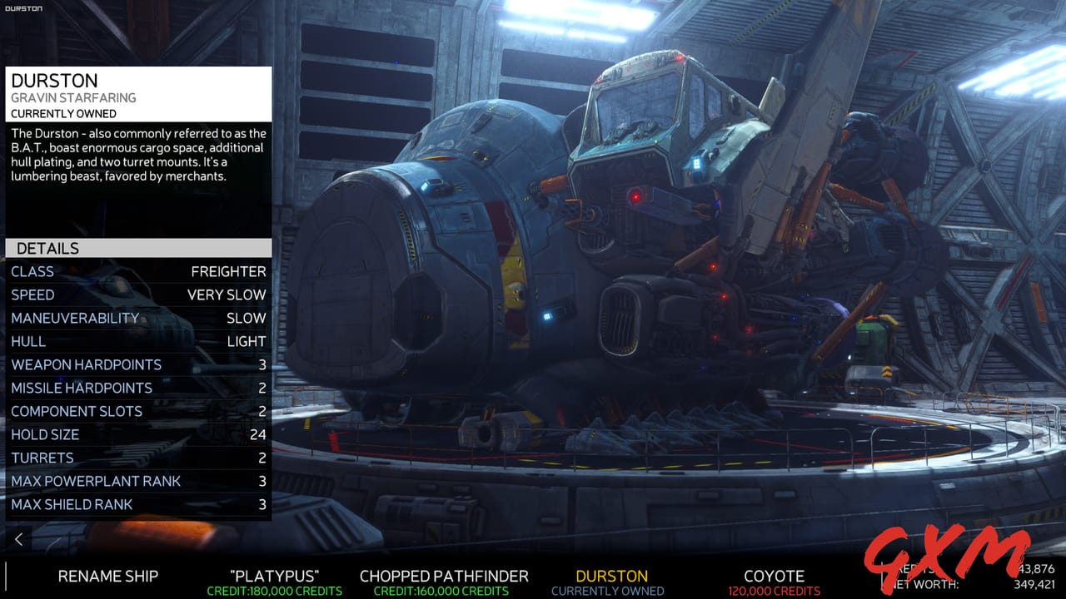Click the Max Shield Rank row
The width and height of the screenshot is (1066, 599).
pos(138,504)
